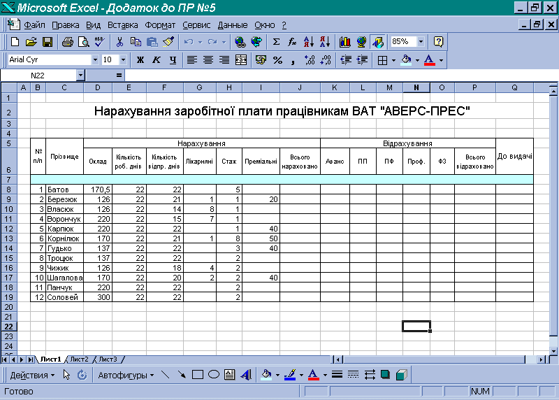Viewport: 559px width, 400px height.
Task: Toggle 3-D effect in Drawing toolbar
Action: [x=401, y=375]
